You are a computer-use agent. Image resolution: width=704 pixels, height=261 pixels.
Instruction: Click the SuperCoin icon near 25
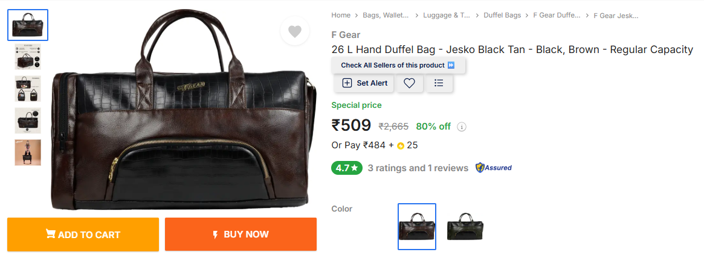401,145
